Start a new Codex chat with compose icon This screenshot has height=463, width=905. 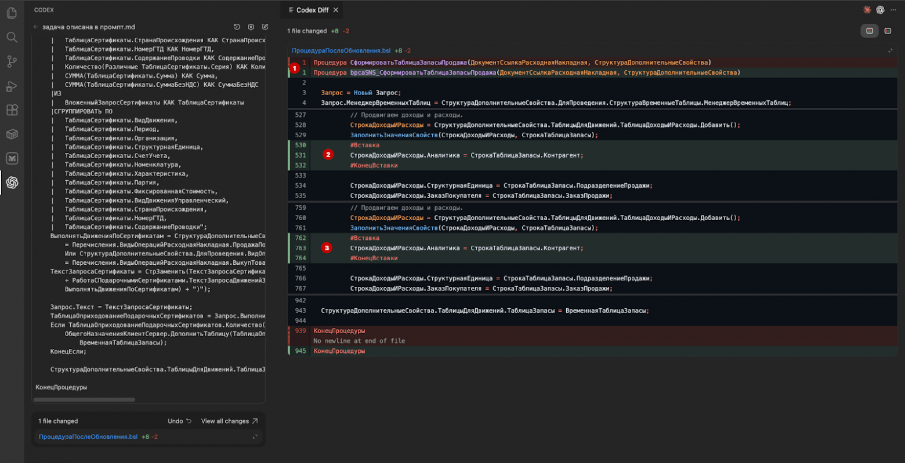click(x=265, y=27)
